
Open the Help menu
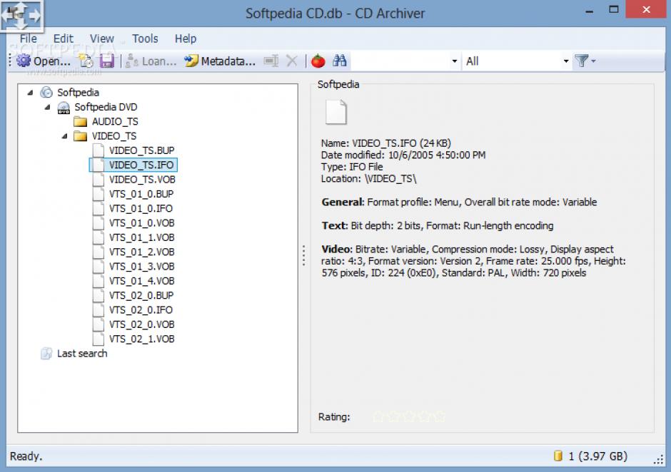[186, 39]
